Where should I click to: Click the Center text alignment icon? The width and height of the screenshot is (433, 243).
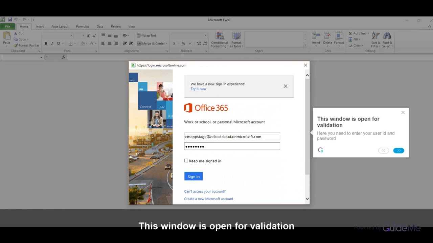point(110,44)
